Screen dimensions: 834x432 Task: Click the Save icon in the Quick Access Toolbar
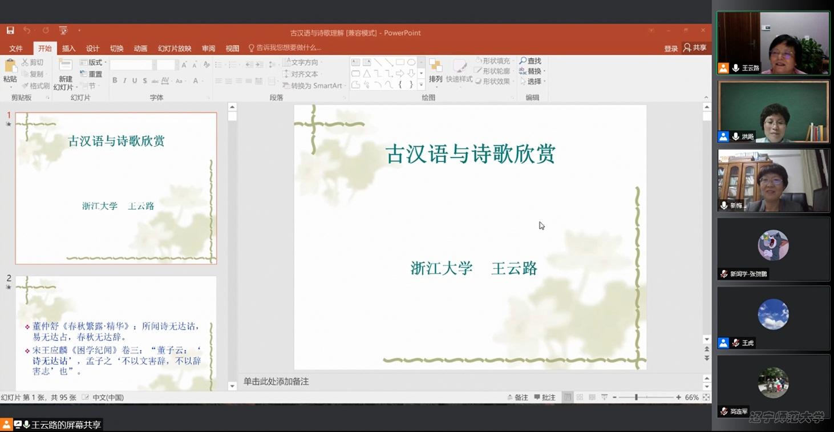click(x=9, y=30)
